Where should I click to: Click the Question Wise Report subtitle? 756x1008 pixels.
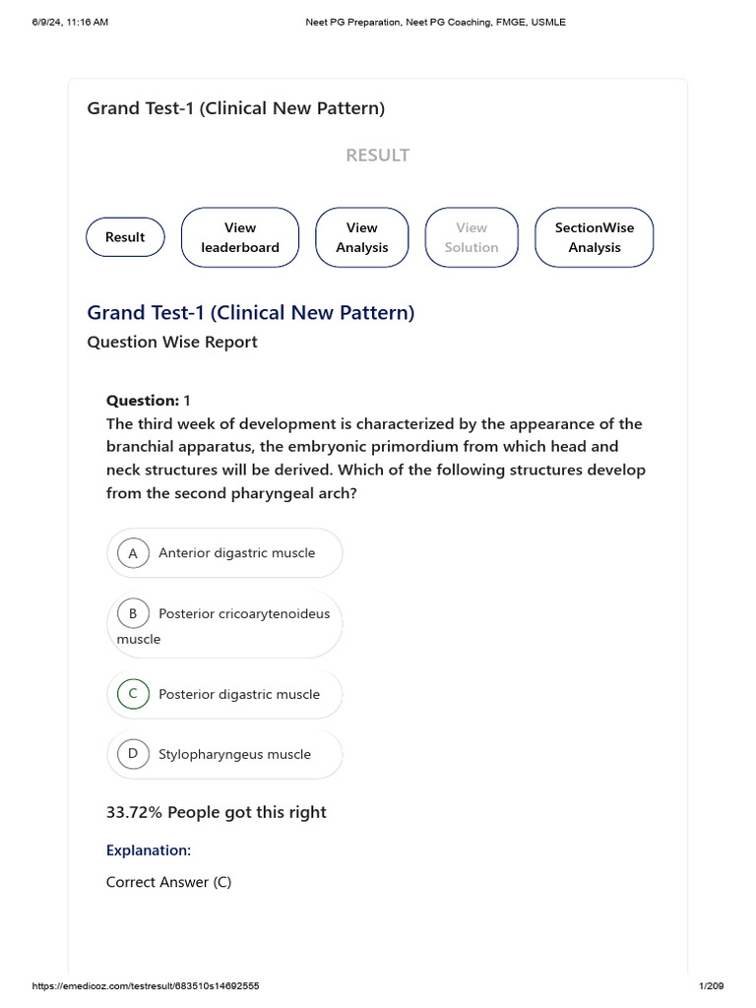[x=172, y=342]
